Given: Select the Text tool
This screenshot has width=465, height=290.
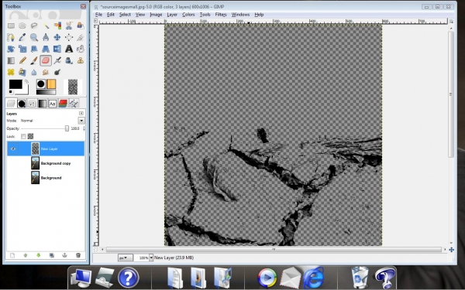Looking at the screenshot, I should click(x=69, y=49).
